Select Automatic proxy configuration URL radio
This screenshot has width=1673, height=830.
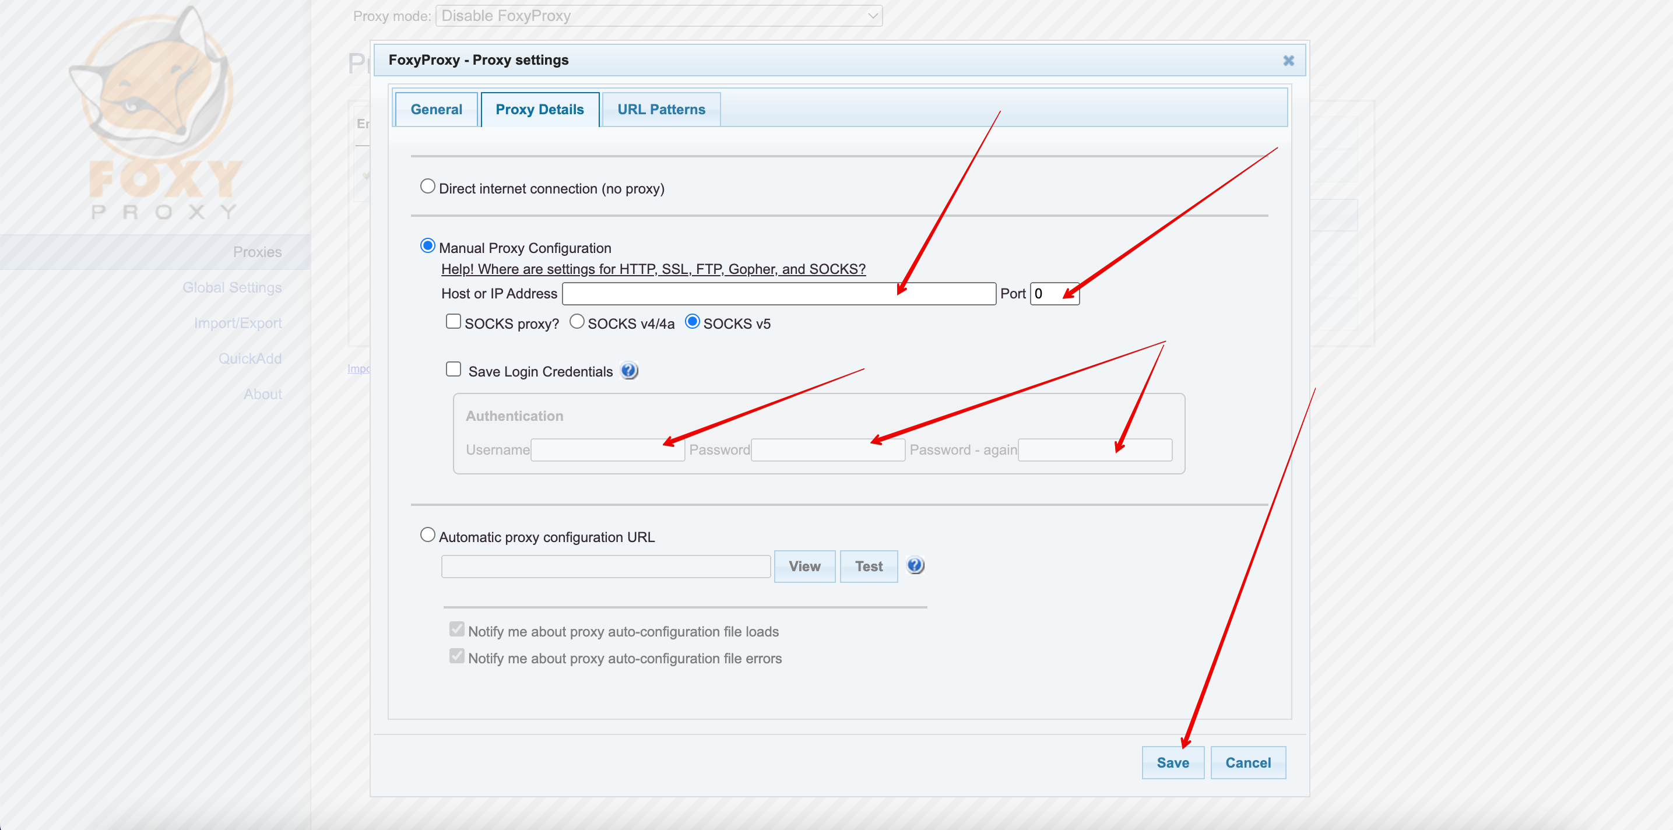(x=427, y=535)
